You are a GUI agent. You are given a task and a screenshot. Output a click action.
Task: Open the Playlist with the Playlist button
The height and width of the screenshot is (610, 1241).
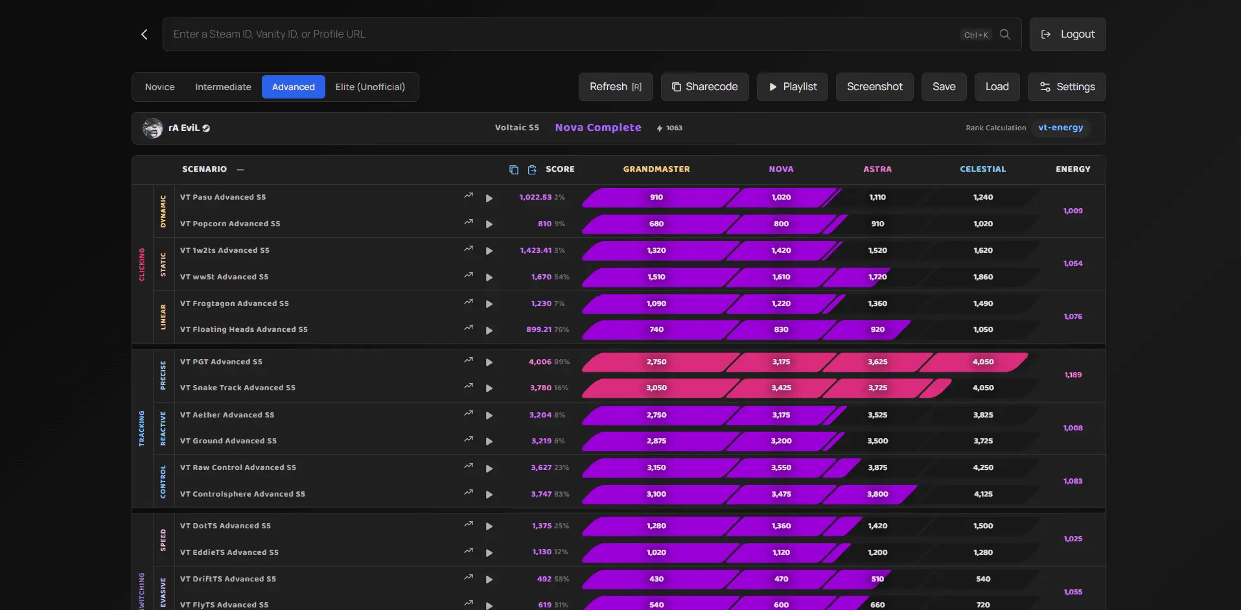coord(792,86)
